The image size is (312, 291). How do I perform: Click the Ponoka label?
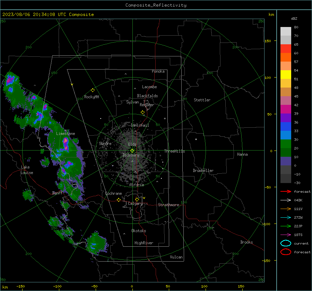click(x=158, y=71)
